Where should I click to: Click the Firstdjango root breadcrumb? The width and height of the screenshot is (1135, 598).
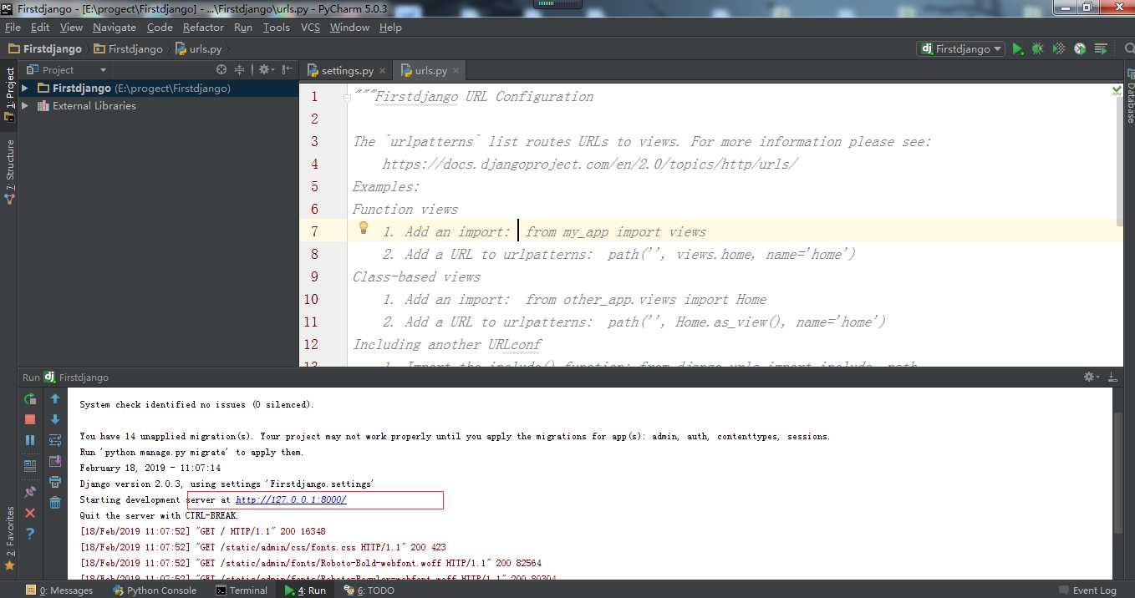pyautogui.click(x=45, y=49)
